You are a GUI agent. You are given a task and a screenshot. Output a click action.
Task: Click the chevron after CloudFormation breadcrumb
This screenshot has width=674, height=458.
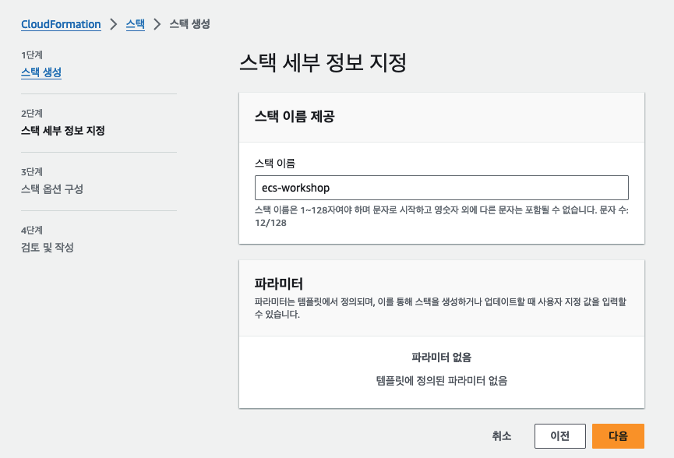114,24
